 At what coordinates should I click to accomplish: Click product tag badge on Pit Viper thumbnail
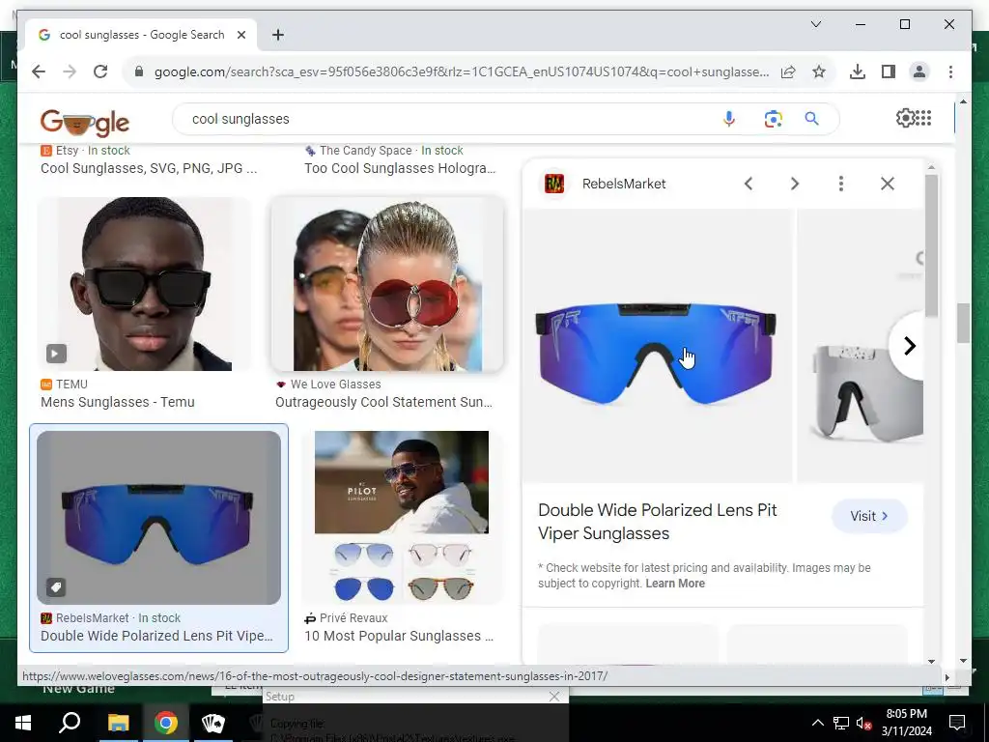[56, 587]
